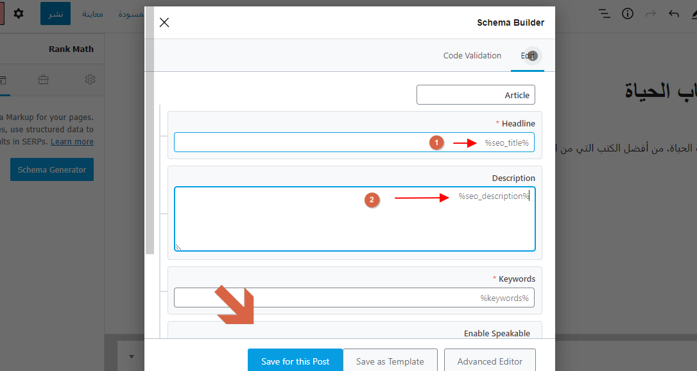
Task: Select the Edit tab
Action: (528, 56)
